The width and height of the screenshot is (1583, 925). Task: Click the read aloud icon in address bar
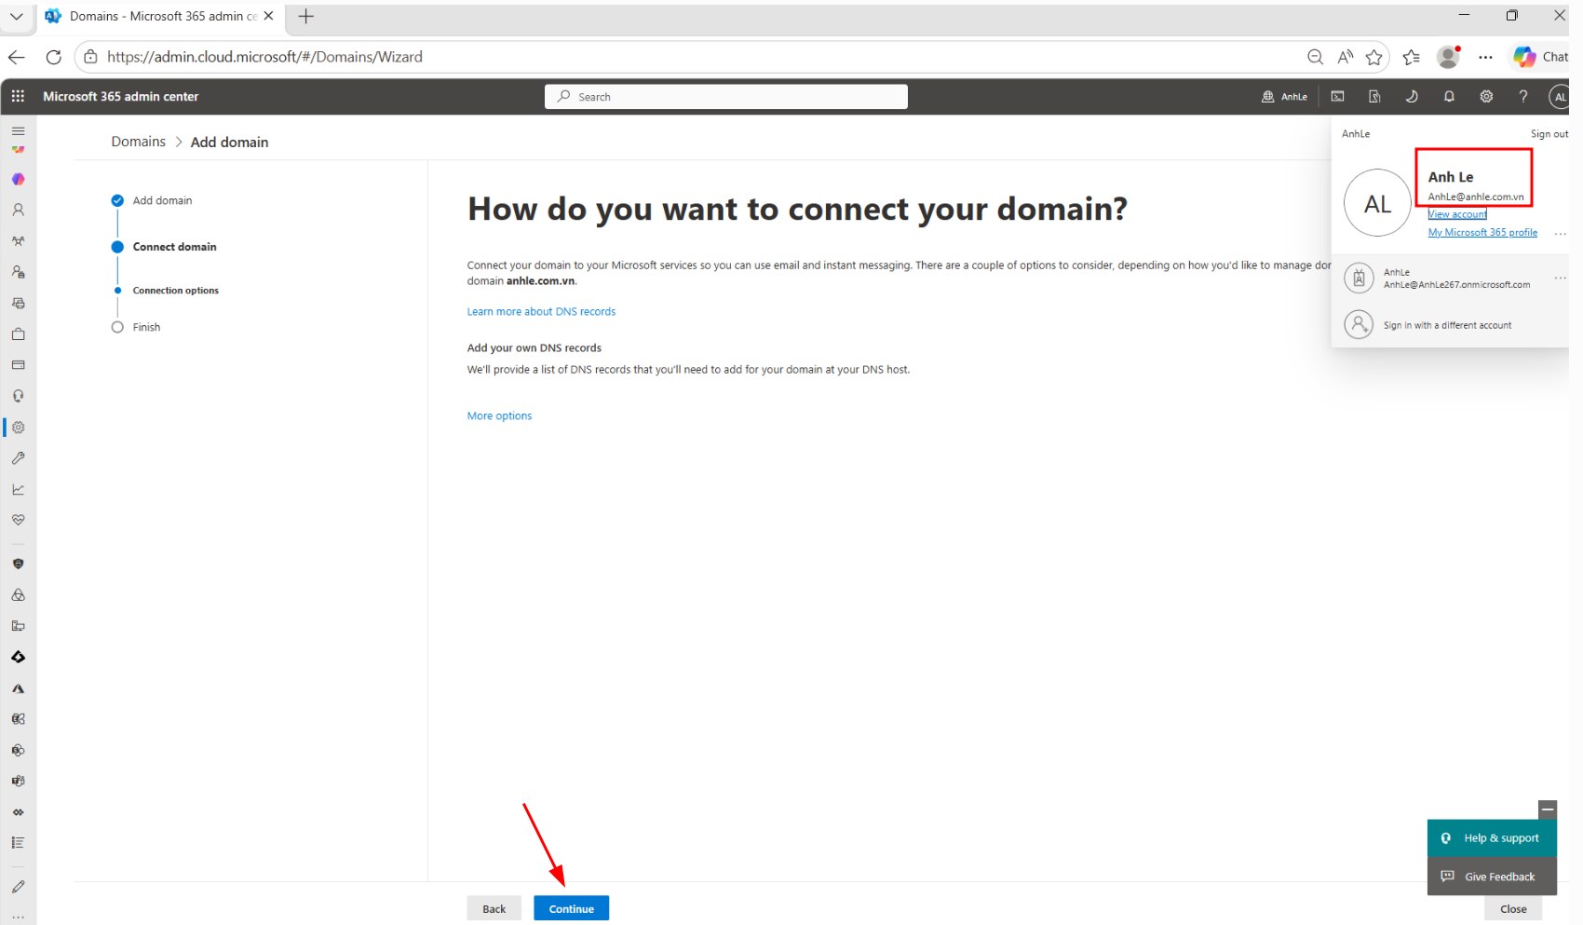coord(1345,57)
